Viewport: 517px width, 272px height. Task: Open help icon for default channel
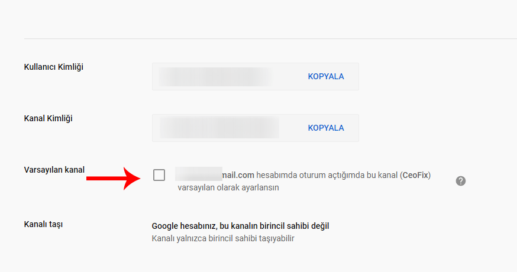(461, 181)
